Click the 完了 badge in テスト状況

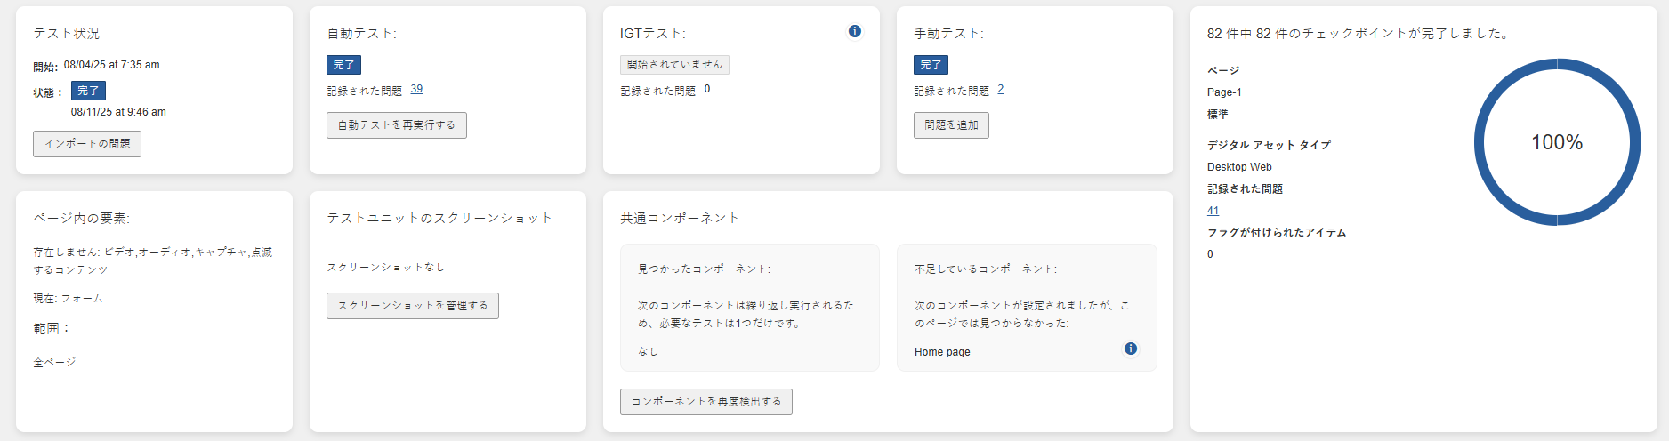pos(88,91)
